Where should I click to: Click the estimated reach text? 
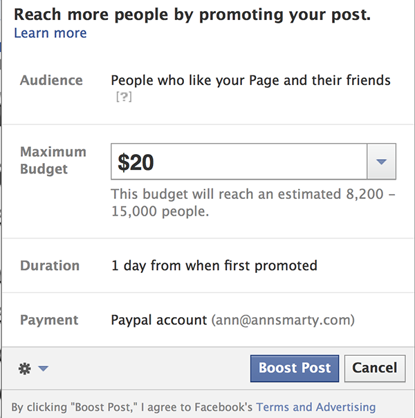coord(252,202)
